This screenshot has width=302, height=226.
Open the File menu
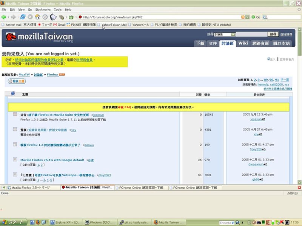4,9
